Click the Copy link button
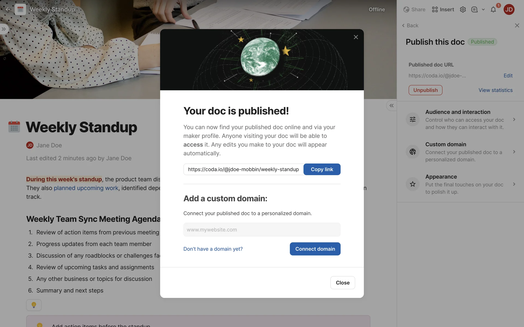Image resolution: width=524 pixels, height=327 pixels. click(322, 169)
